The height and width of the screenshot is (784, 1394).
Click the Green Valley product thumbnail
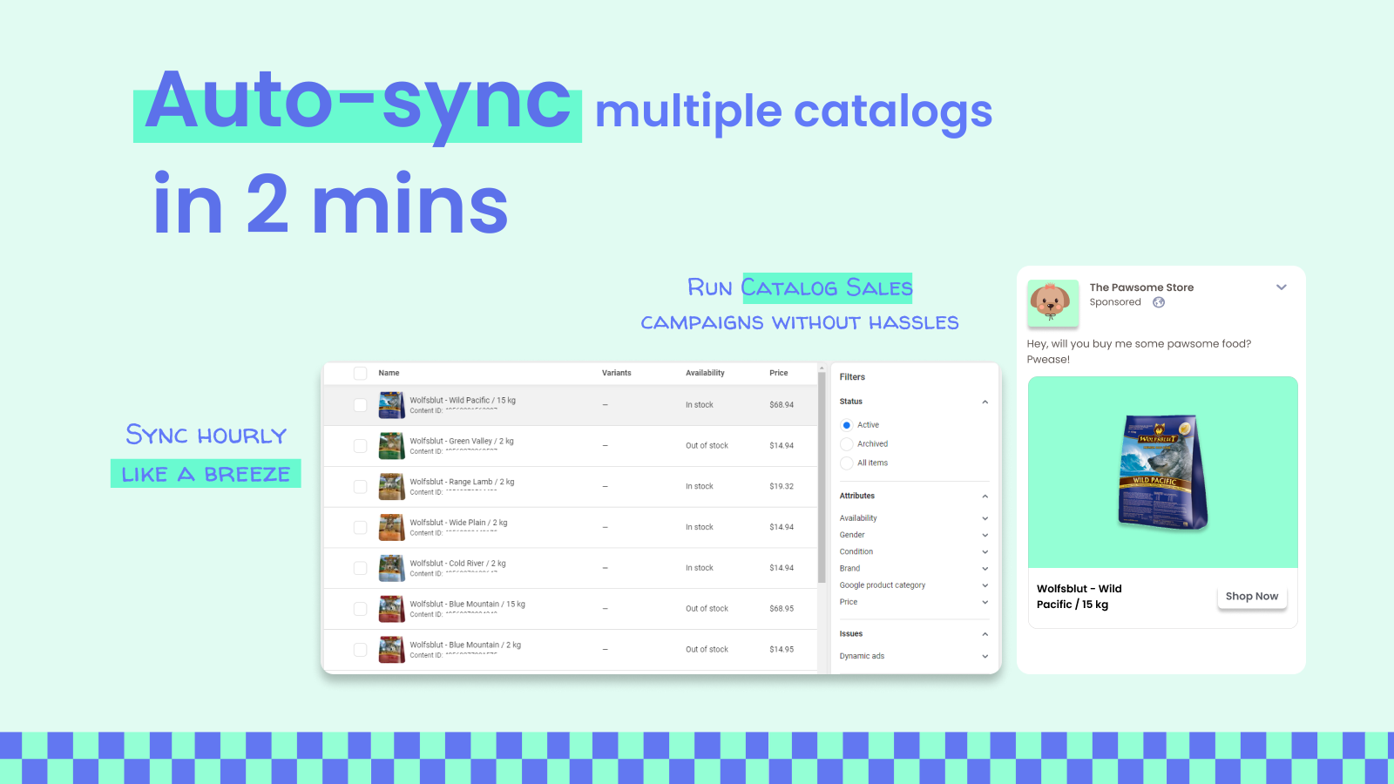point(391,445)
